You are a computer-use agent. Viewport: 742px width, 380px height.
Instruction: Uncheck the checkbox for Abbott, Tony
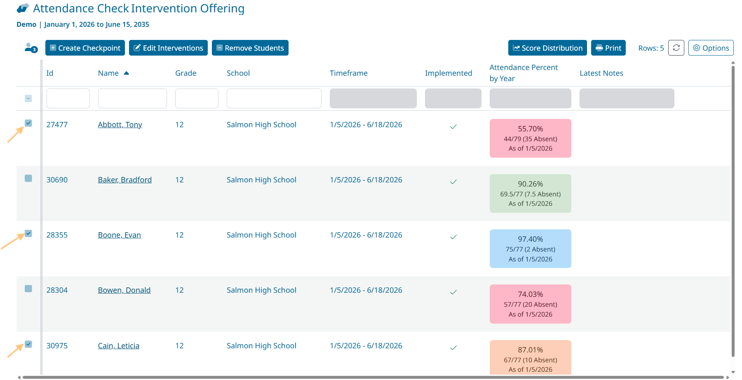(x=28, y=123)
